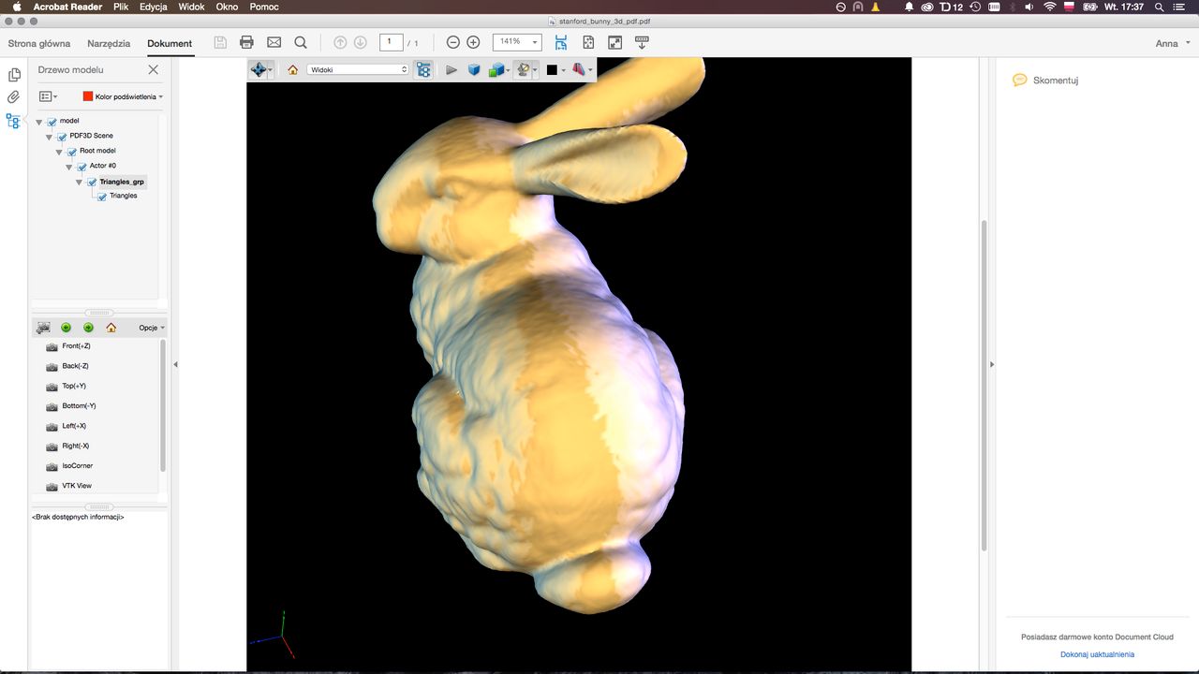
Task: Go to previous page arrow
Action: [x=340, y=42]
